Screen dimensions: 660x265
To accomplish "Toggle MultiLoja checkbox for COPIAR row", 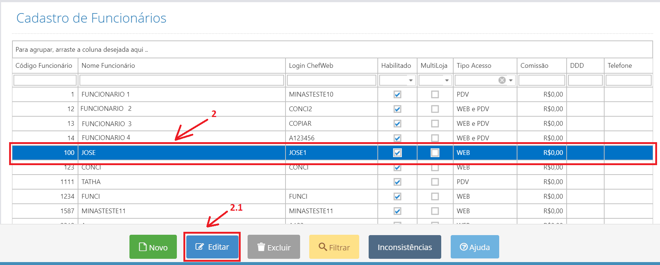I will pos(435,124).
